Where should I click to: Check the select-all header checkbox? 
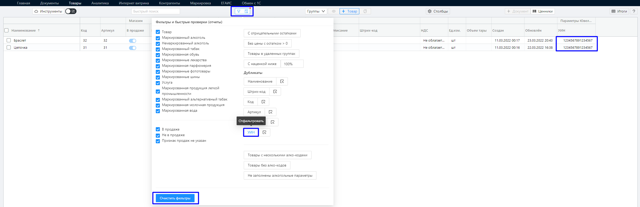coord(7,30)
